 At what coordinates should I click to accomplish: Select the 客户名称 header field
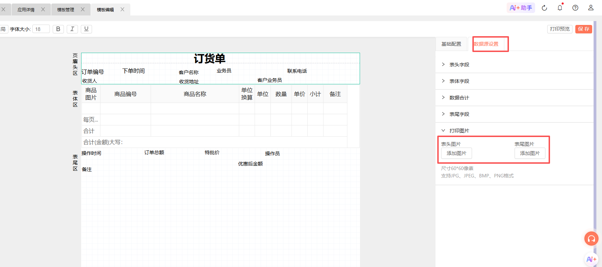tap(189, 72)
